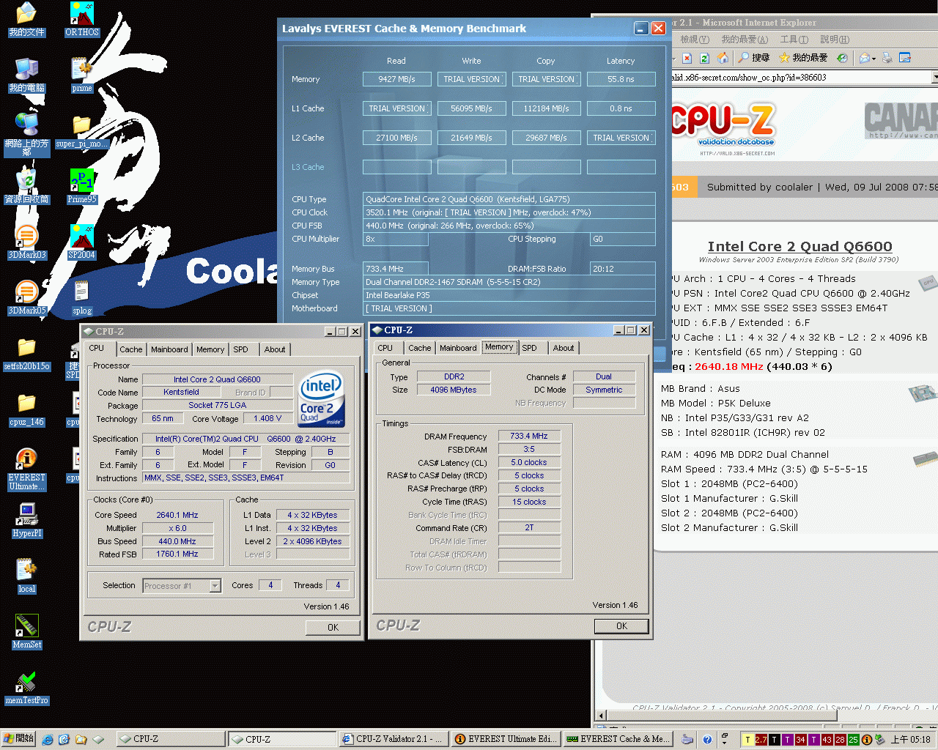Click the 開始 Start button
This screenshot has width=938, height=750.
18,739
